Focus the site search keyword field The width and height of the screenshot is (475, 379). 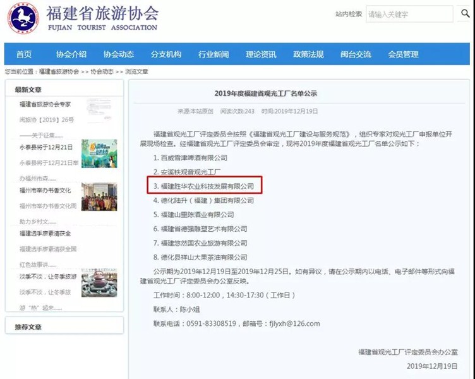(x=409, y=14)
